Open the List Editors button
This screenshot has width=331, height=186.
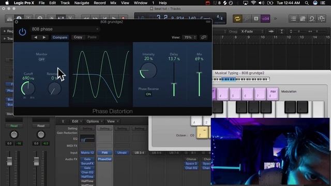point(293,19)
